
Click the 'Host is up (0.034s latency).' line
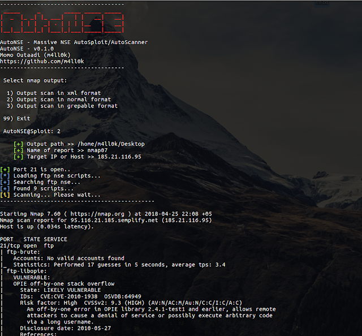click(47, 226)
